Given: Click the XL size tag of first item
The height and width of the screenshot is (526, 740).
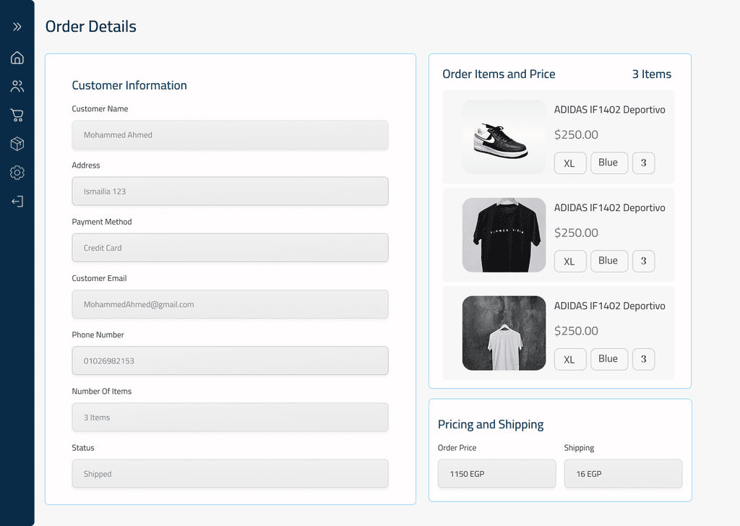Looking at the screenshot, I should [569, 163].
